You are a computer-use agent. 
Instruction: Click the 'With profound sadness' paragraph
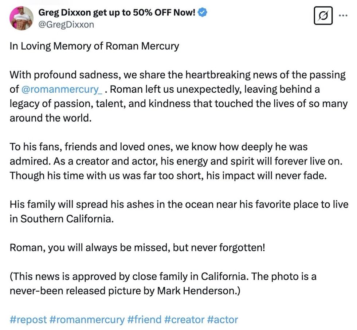(x=178, y=96)
